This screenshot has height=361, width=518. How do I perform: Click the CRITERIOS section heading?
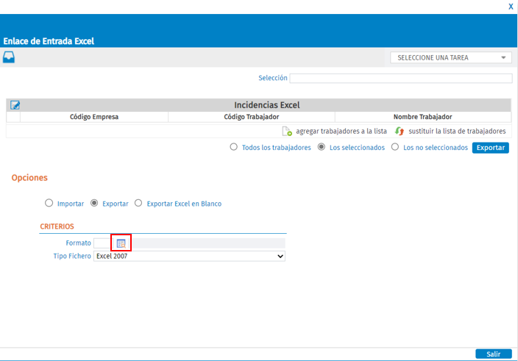coord(57,226)
